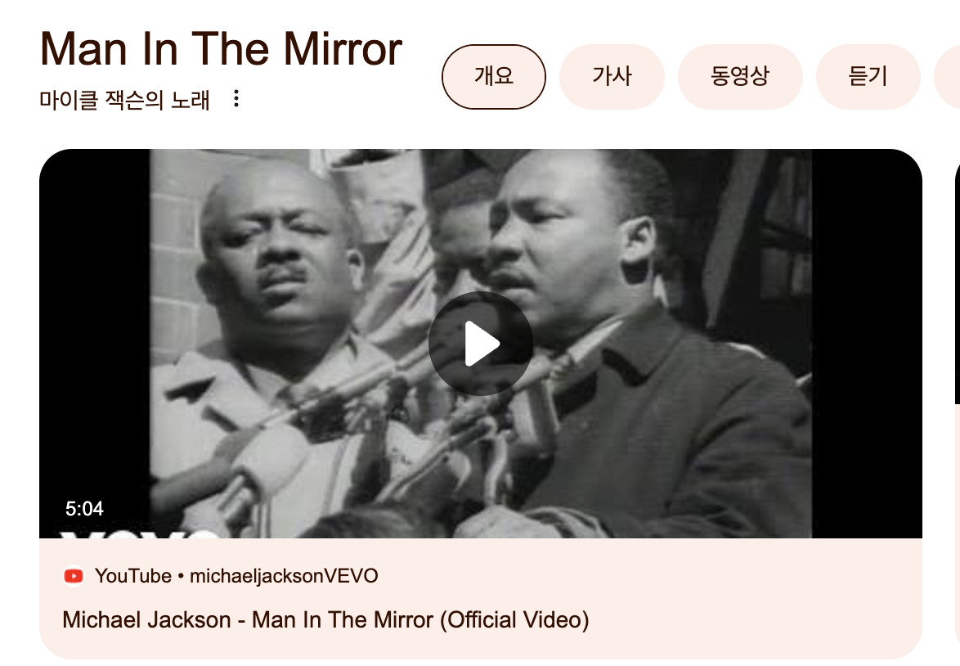Click the Man In The Mirror heading

click(221, 48)
